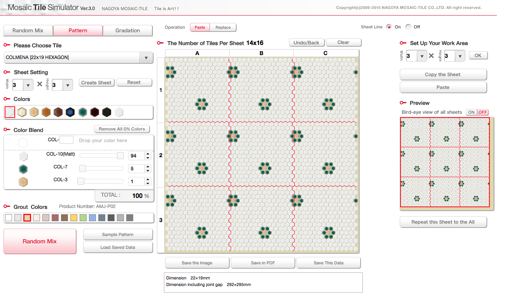Pick the yellow grout color swatch
Image resolution: width=505 pixels, height=300 pixels.
(73, 218)
